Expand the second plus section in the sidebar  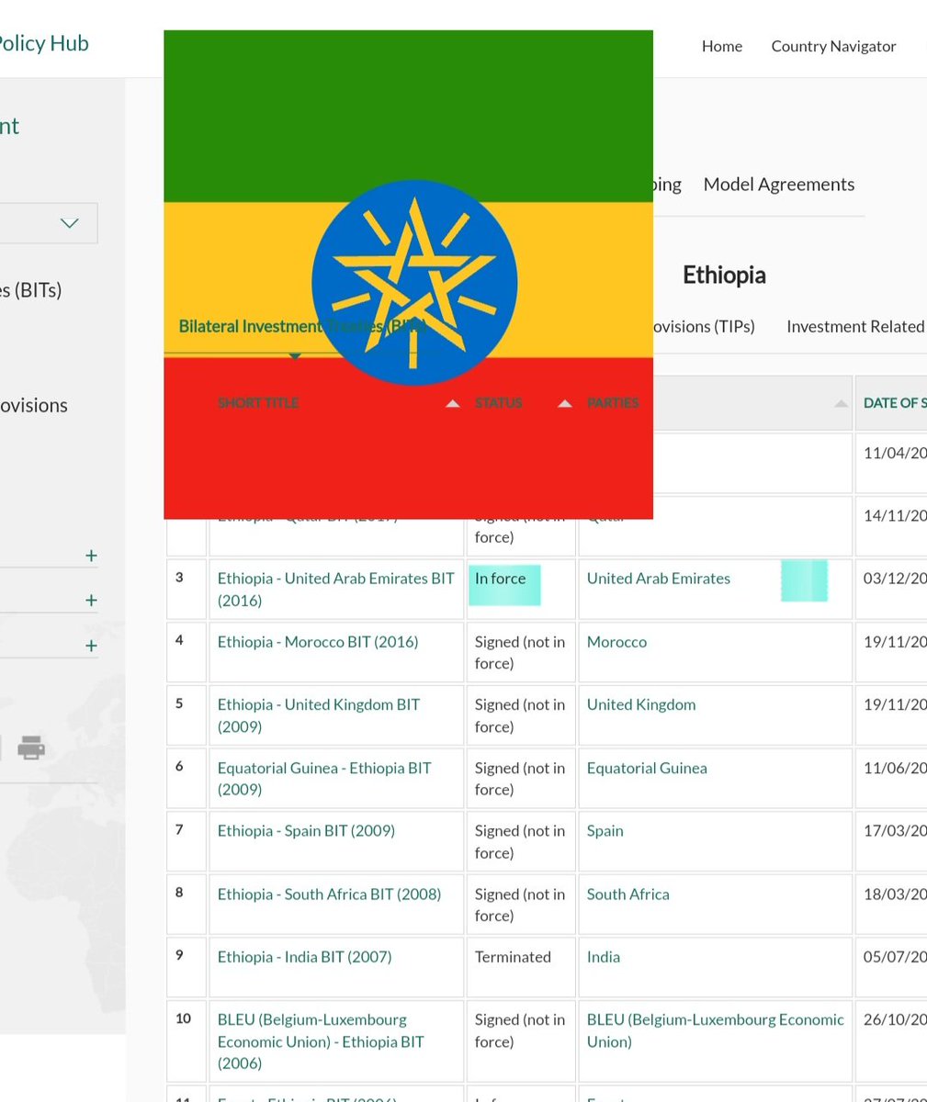pyautogui.click(x=91, y=601)
